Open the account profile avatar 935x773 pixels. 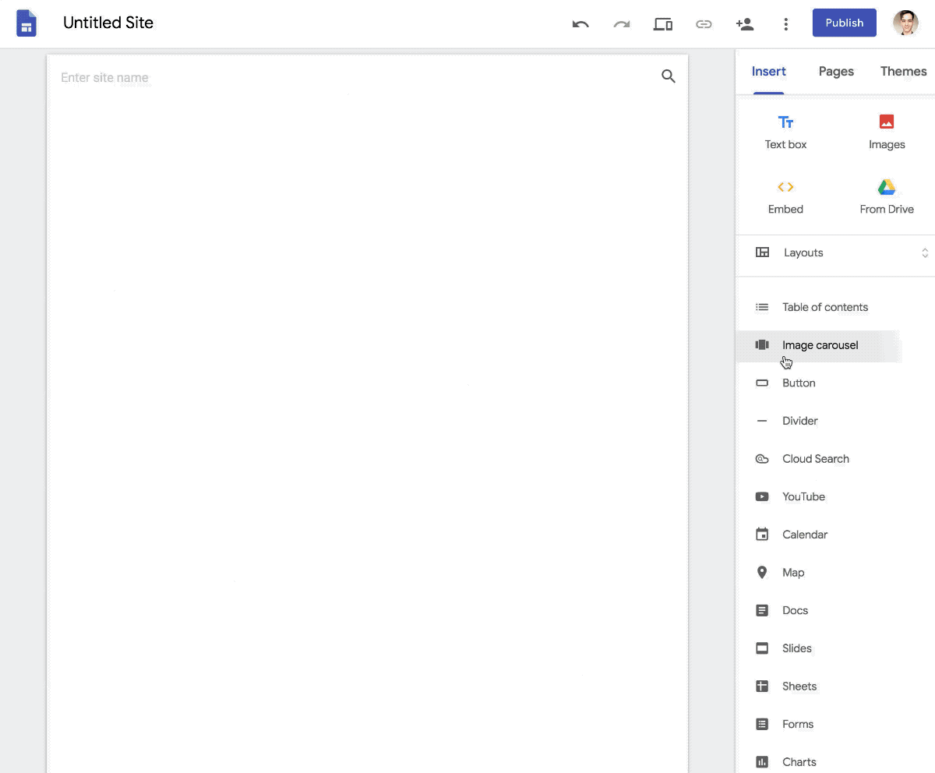coord(905,23)
